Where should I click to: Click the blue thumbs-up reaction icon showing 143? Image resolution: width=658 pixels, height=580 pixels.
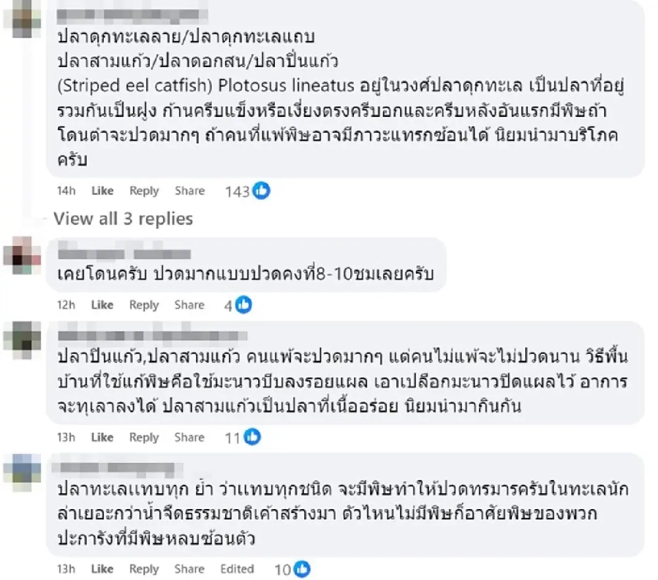(261, 191)
